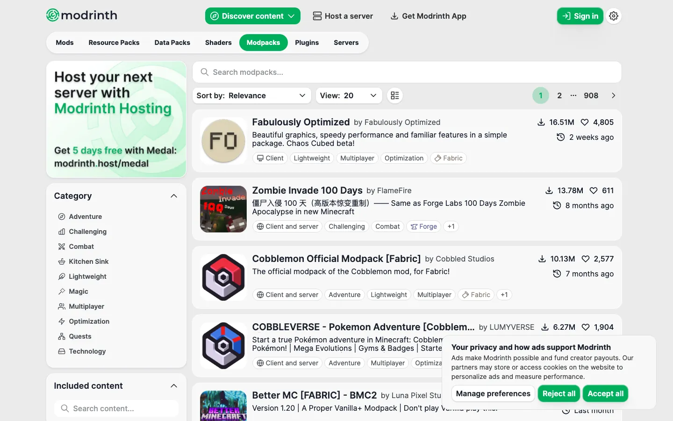Open the Discover content dropdown
The image size is (673, 421).
tap(252, 16)
